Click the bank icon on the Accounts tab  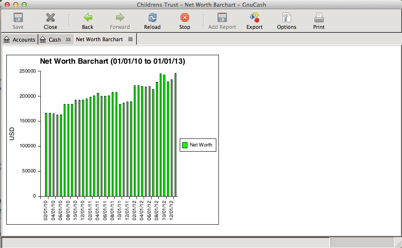(x=6, y=39)
